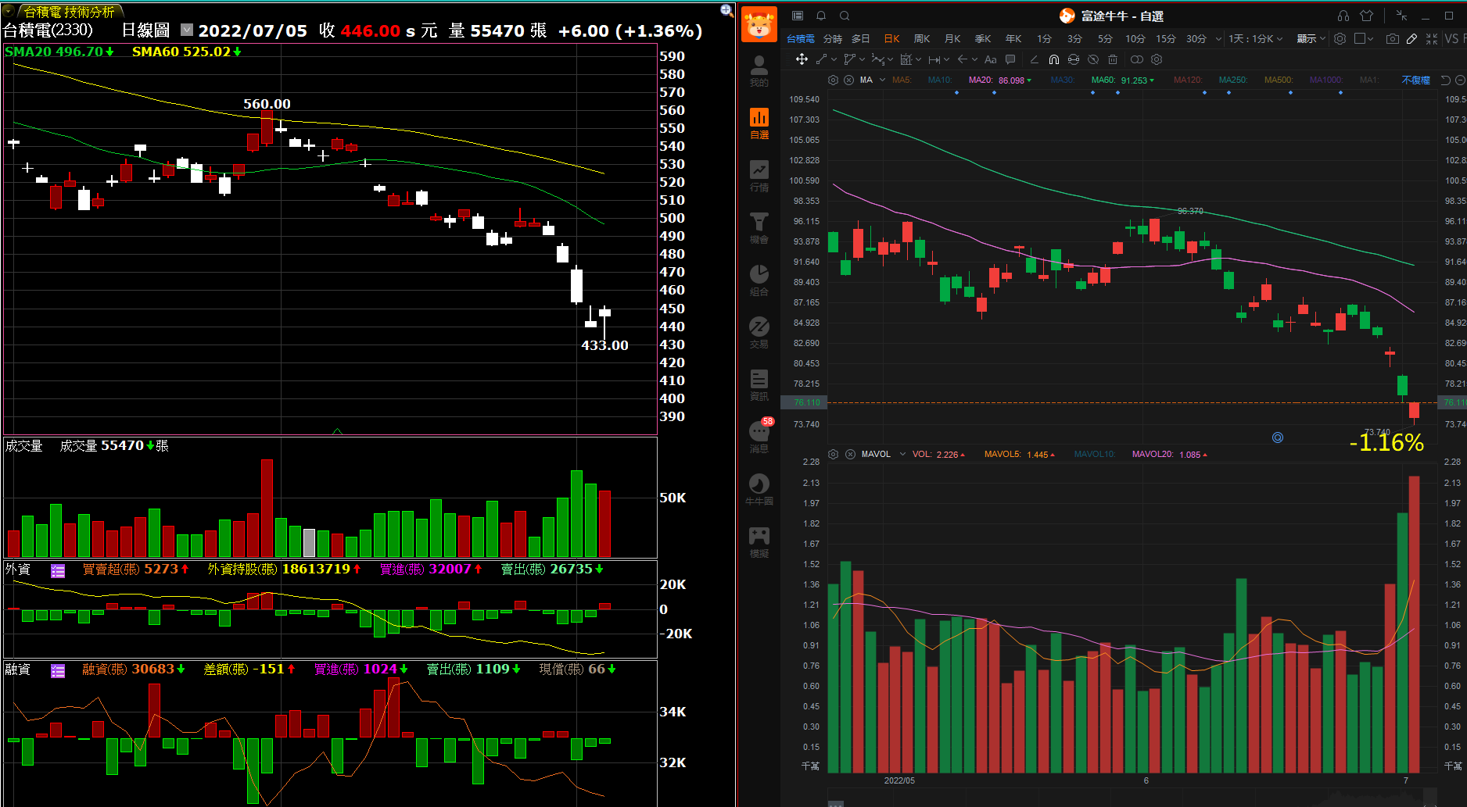Open 外資 list icon button

[58, 571]
